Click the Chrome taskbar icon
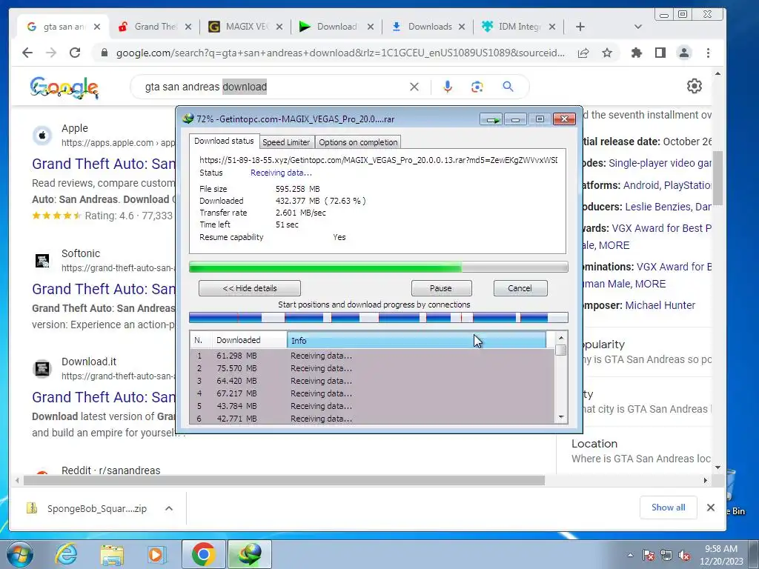This screenshot has height=569, width=759. pyautogui.click(x=203, y=554)
